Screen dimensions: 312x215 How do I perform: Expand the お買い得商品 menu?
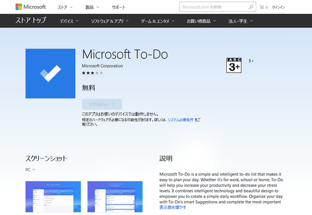point(201,21)
